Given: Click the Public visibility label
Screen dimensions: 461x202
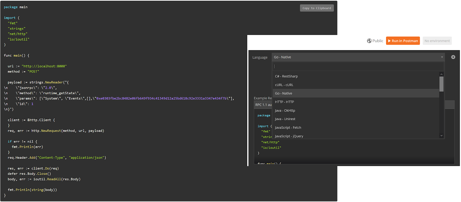Looking at the screenshot, I should click(x=378, y=41).
